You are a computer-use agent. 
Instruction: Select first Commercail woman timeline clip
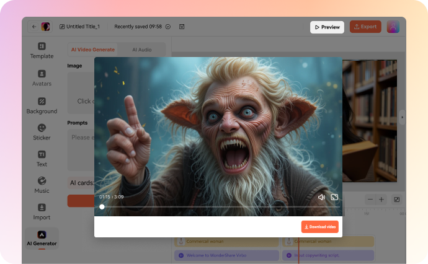(226, 241)
